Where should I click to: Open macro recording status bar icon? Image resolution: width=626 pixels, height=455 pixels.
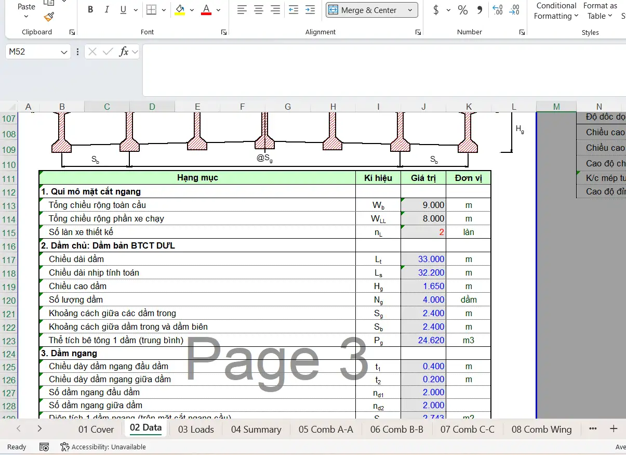tap(44, 447)
